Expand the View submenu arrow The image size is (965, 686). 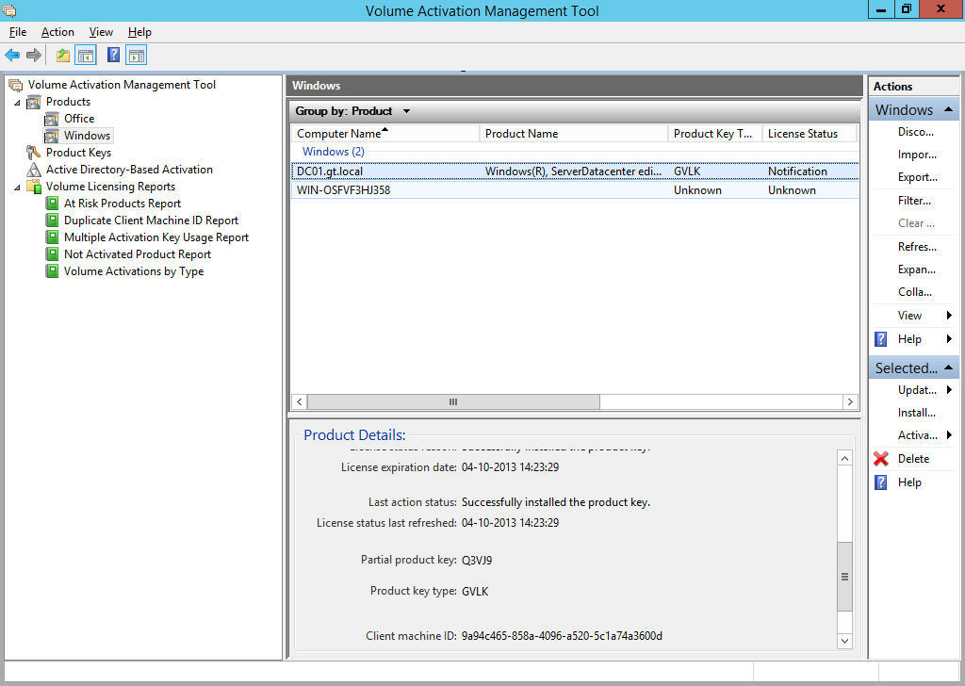click(949, 316)
